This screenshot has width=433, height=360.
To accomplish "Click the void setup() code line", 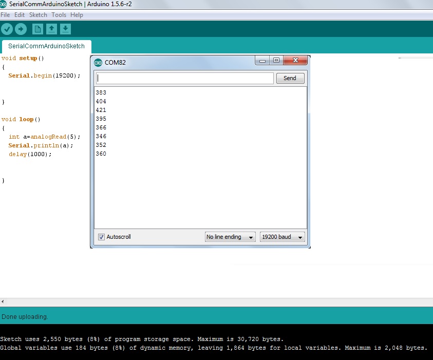I will tap(23, 58).
